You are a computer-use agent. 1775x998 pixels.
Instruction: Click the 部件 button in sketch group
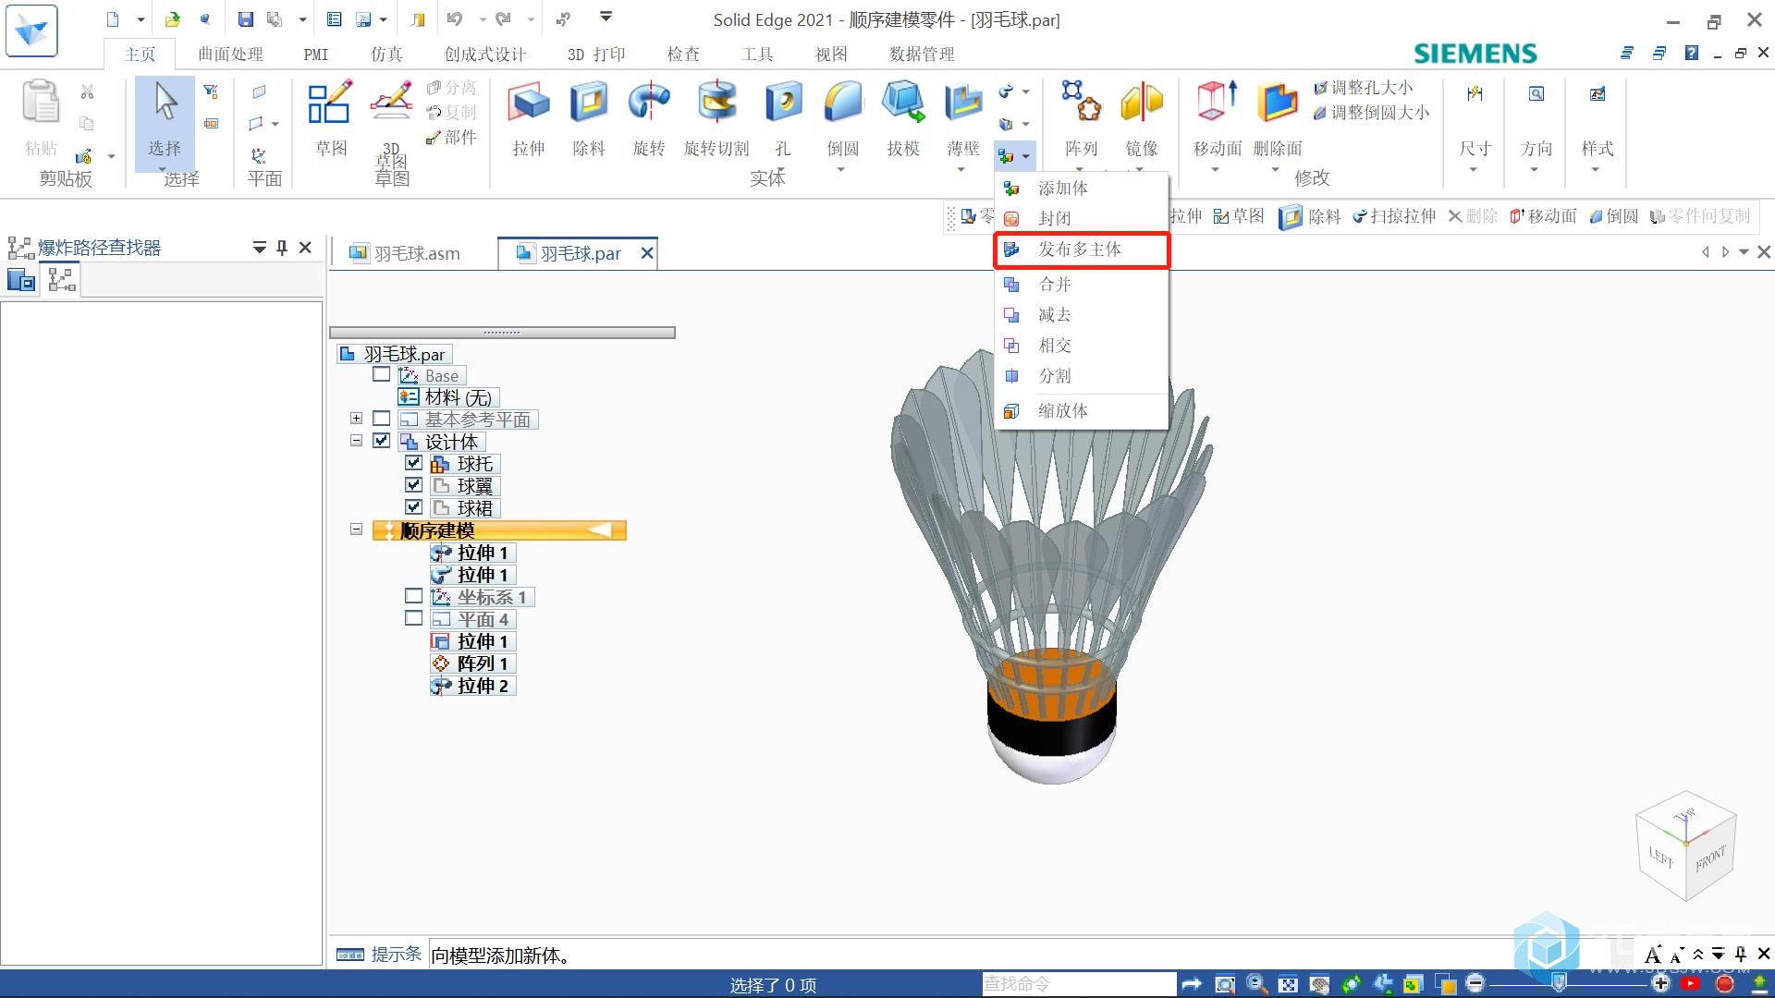(x=451, y=138)
